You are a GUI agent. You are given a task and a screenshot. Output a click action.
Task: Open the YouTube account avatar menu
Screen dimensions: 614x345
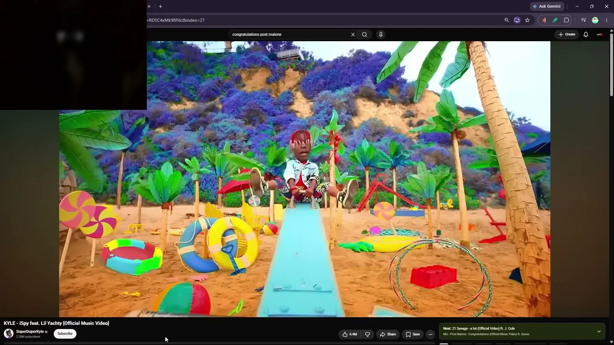pos(600,34)
